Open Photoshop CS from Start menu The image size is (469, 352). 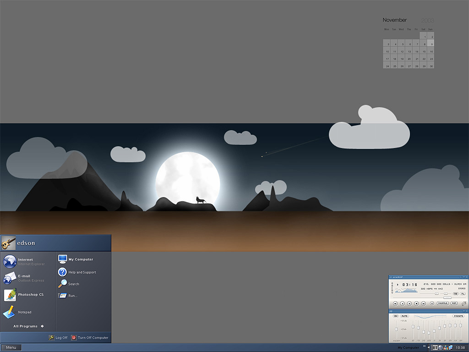[x=24, y=295]
